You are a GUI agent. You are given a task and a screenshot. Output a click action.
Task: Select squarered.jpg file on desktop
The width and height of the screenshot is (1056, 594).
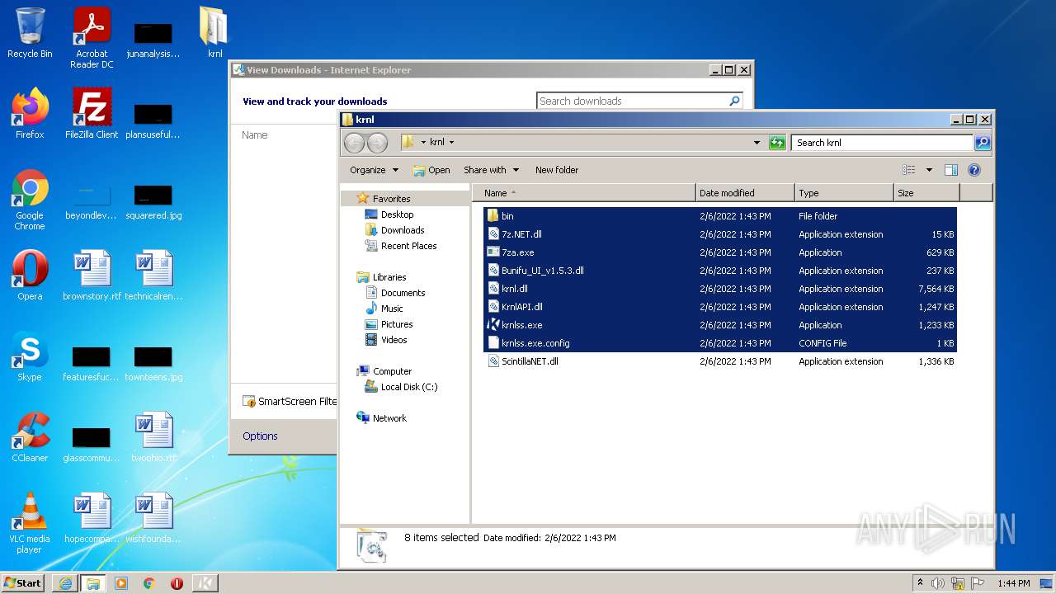[x=153, y=202]
